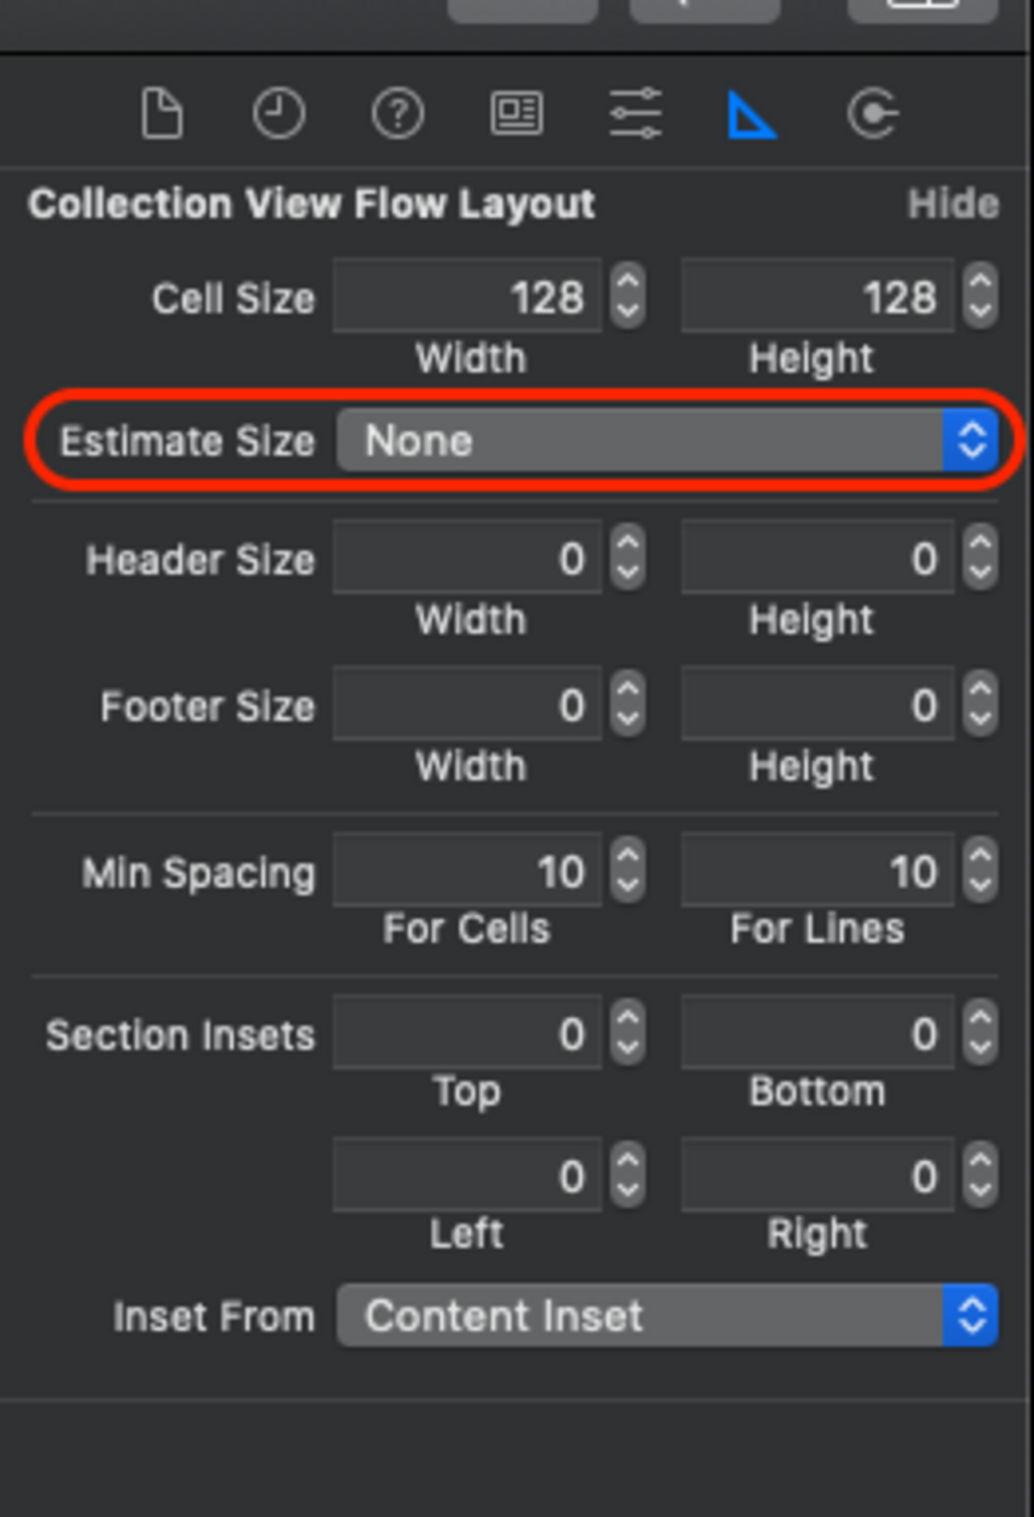Open the Inset From dropdown
This screenshot has width=1034, height=1517.
667,1315
